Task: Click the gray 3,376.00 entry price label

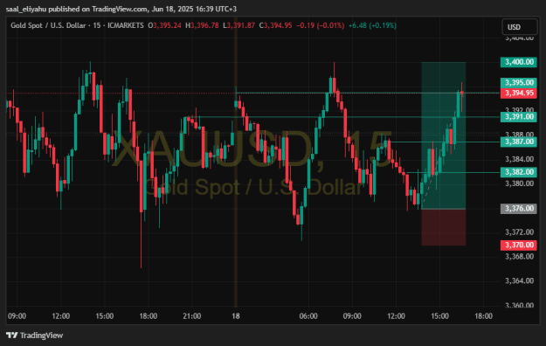Action: (519, 209)
